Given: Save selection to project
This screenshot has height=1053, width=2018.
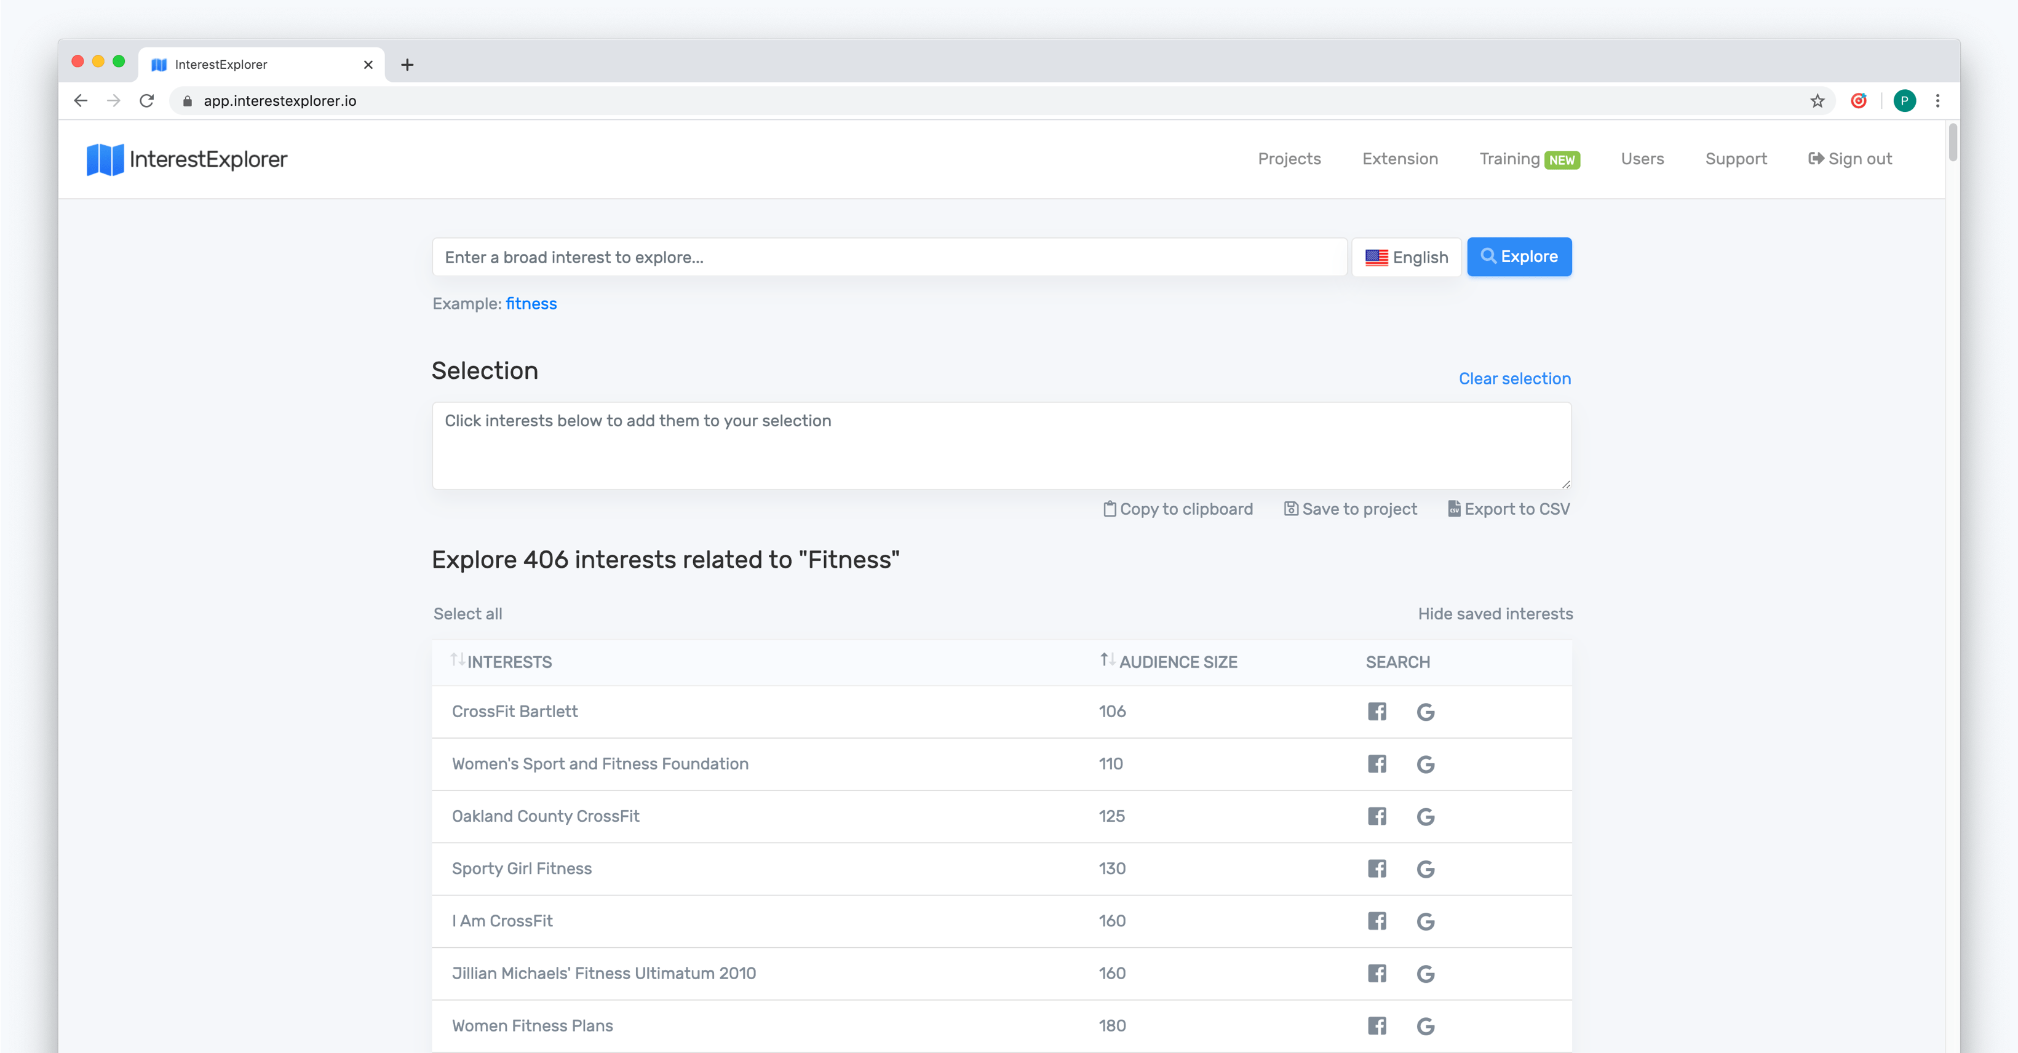Looking at the screenshot, I should click(1351, 509).
